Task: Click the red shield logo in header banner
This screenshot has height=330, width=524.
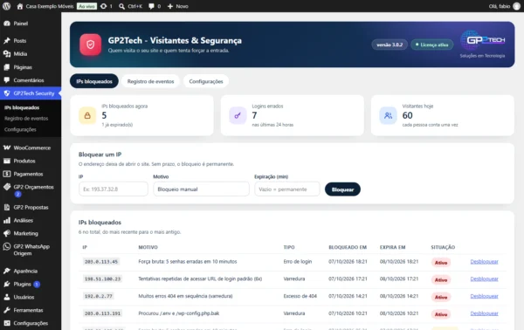Action: click(x=91, y=45)
